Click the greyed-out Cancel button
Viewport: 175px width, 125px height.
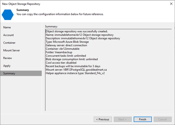pyautogui.click(x=162, y=119)
